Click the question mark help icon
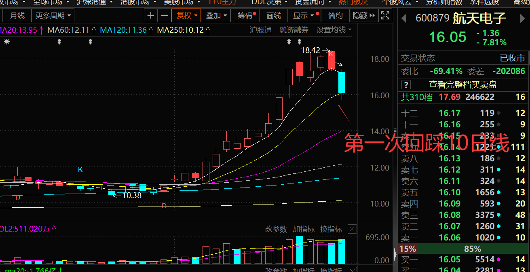530x272 pixels. coord(405,85)
